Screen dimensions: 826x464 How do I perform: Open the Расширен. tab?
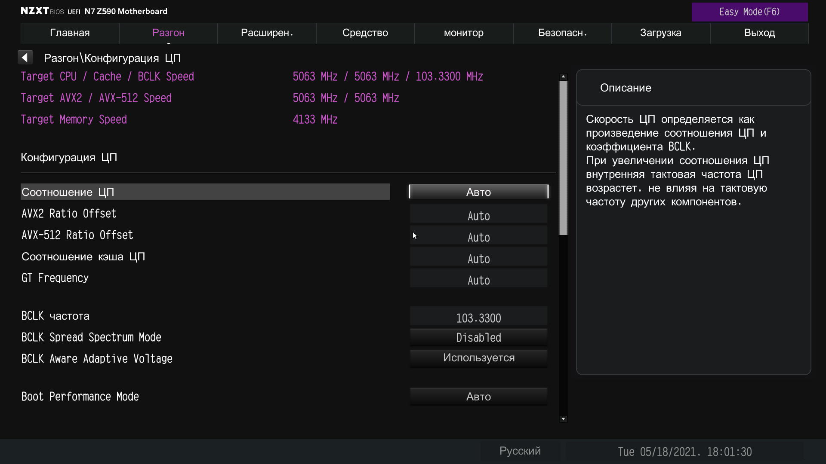coord(267,33)
